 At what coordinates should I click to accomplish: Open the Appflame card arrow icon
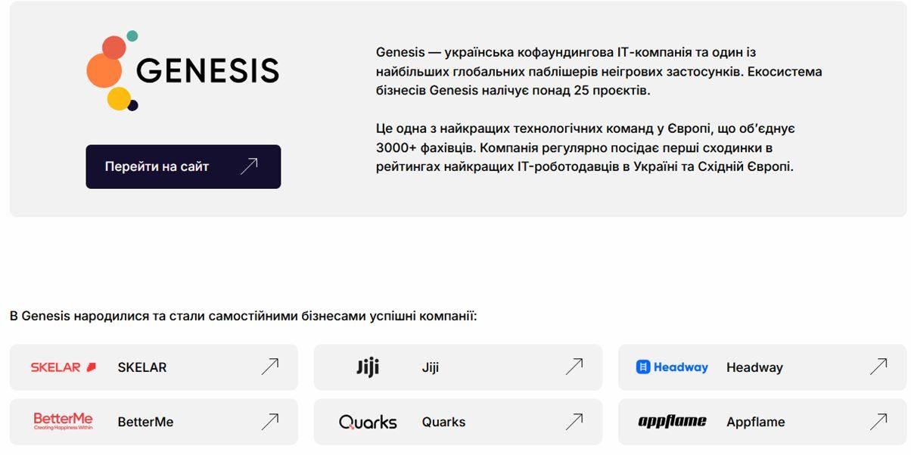click(878, 422)
